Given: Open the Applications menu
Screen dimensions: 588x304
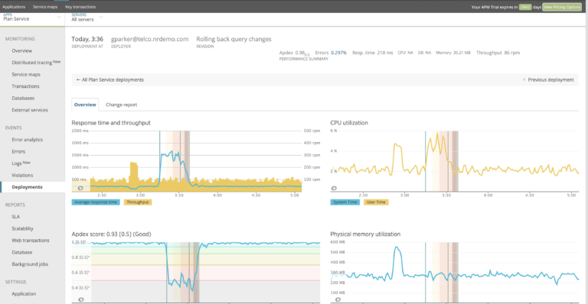Looking at the screenshot, I should 14,7.
